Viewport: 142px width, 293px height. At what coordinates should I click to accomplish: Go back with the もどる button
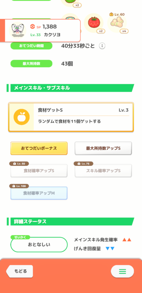point(20,271)
